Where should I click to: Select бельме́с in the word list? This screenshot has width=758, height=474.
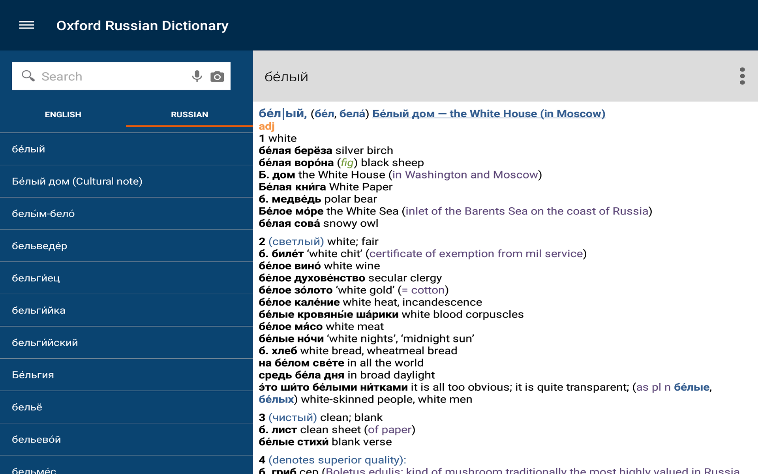(x=126, y=465)
